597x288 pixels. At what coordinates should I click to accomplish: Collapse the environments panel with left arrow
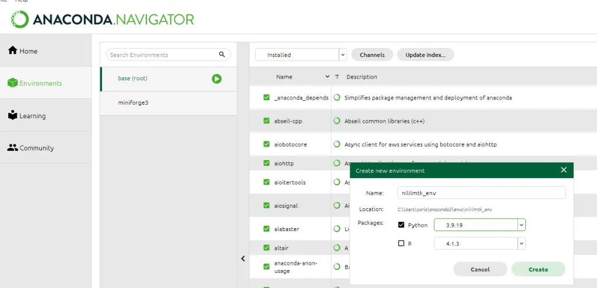tap(243, 259)
